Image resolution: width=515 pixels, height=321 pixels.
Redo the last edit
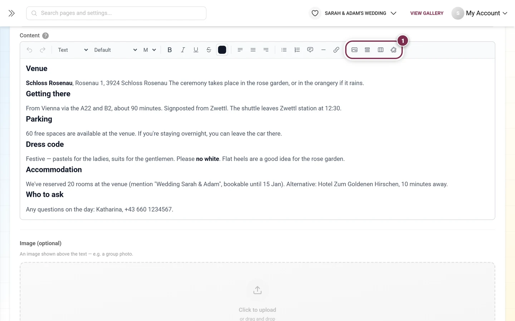click(x=43, y=50)
